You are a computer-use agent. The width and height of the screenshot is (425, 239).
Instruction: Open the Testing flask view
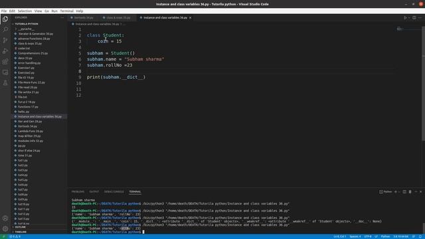pos(5,83)
